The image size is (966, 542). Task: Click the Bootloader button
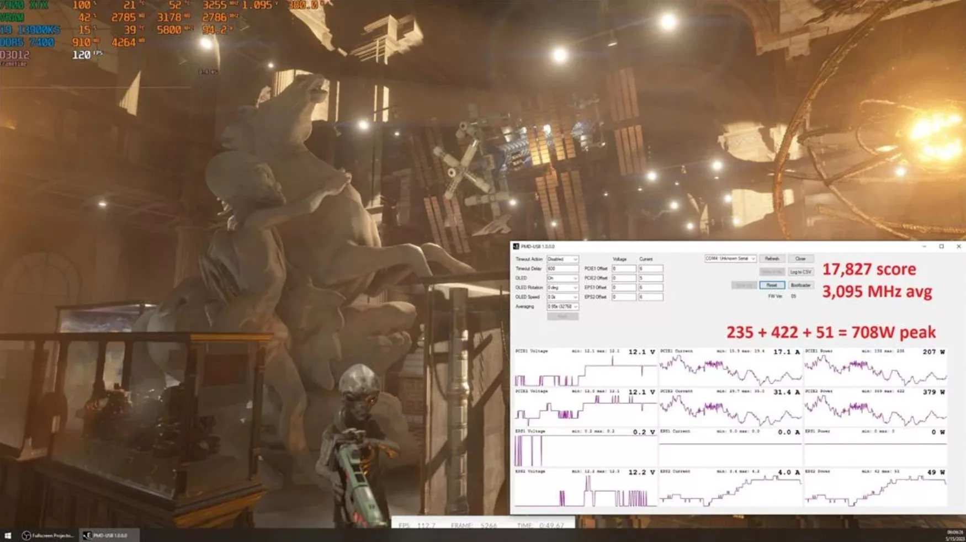tap(800, 285)
